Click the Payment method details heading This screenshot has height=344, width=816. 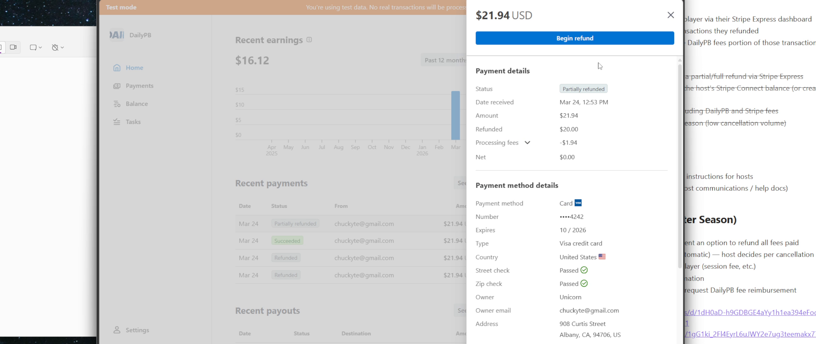click(517, 185)
